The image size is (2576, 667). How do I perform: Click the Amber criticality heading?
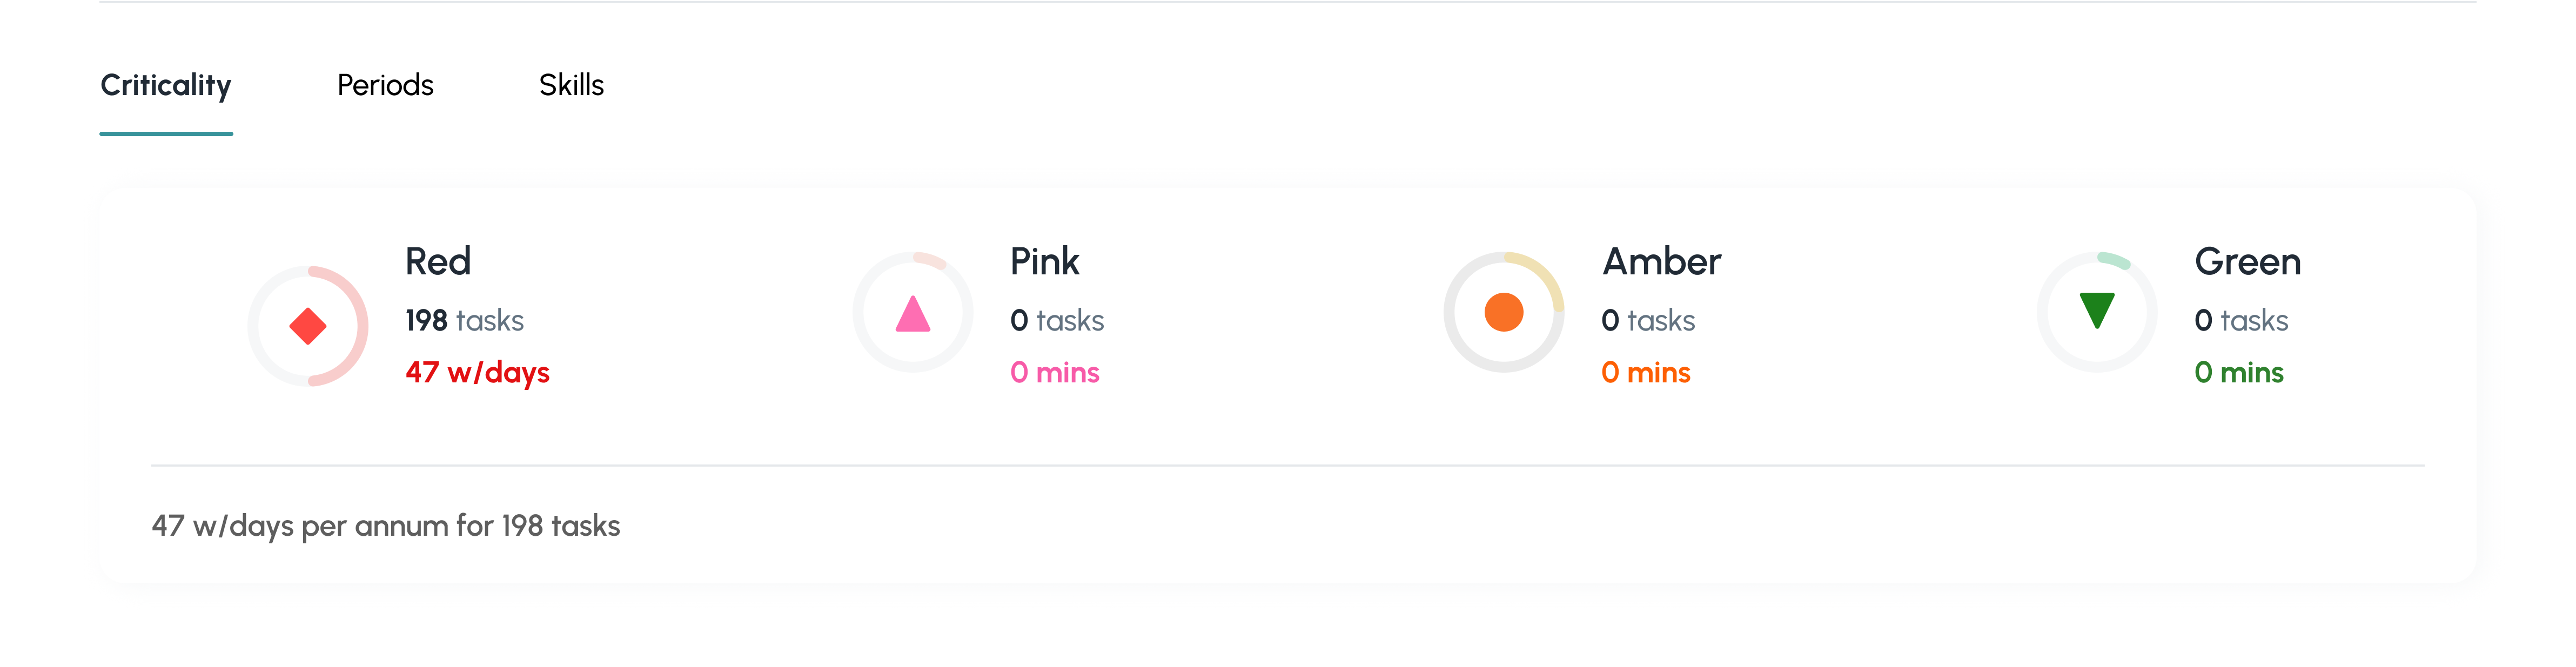coord(1661,262)
